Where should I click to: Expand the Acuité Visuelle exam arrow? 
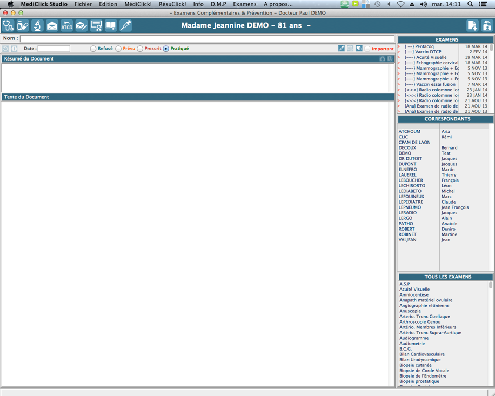point(399,57)
